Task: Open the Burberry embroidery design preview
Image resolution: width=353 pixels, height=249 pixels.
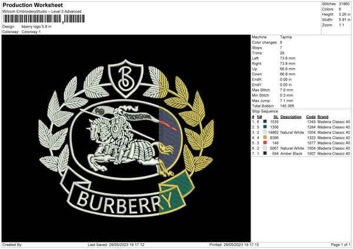Action: tap(126, 138)
